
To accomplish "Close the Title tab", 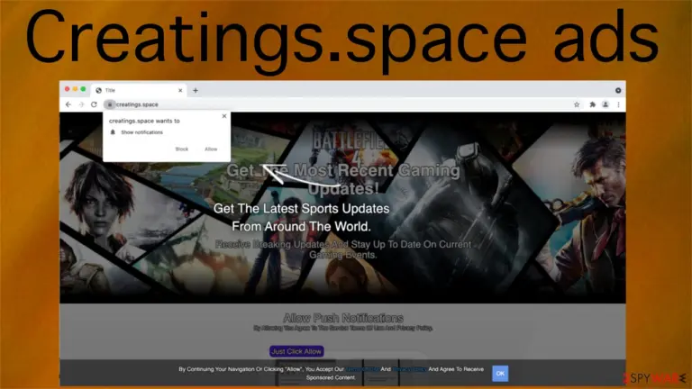I will click(180, 90).
